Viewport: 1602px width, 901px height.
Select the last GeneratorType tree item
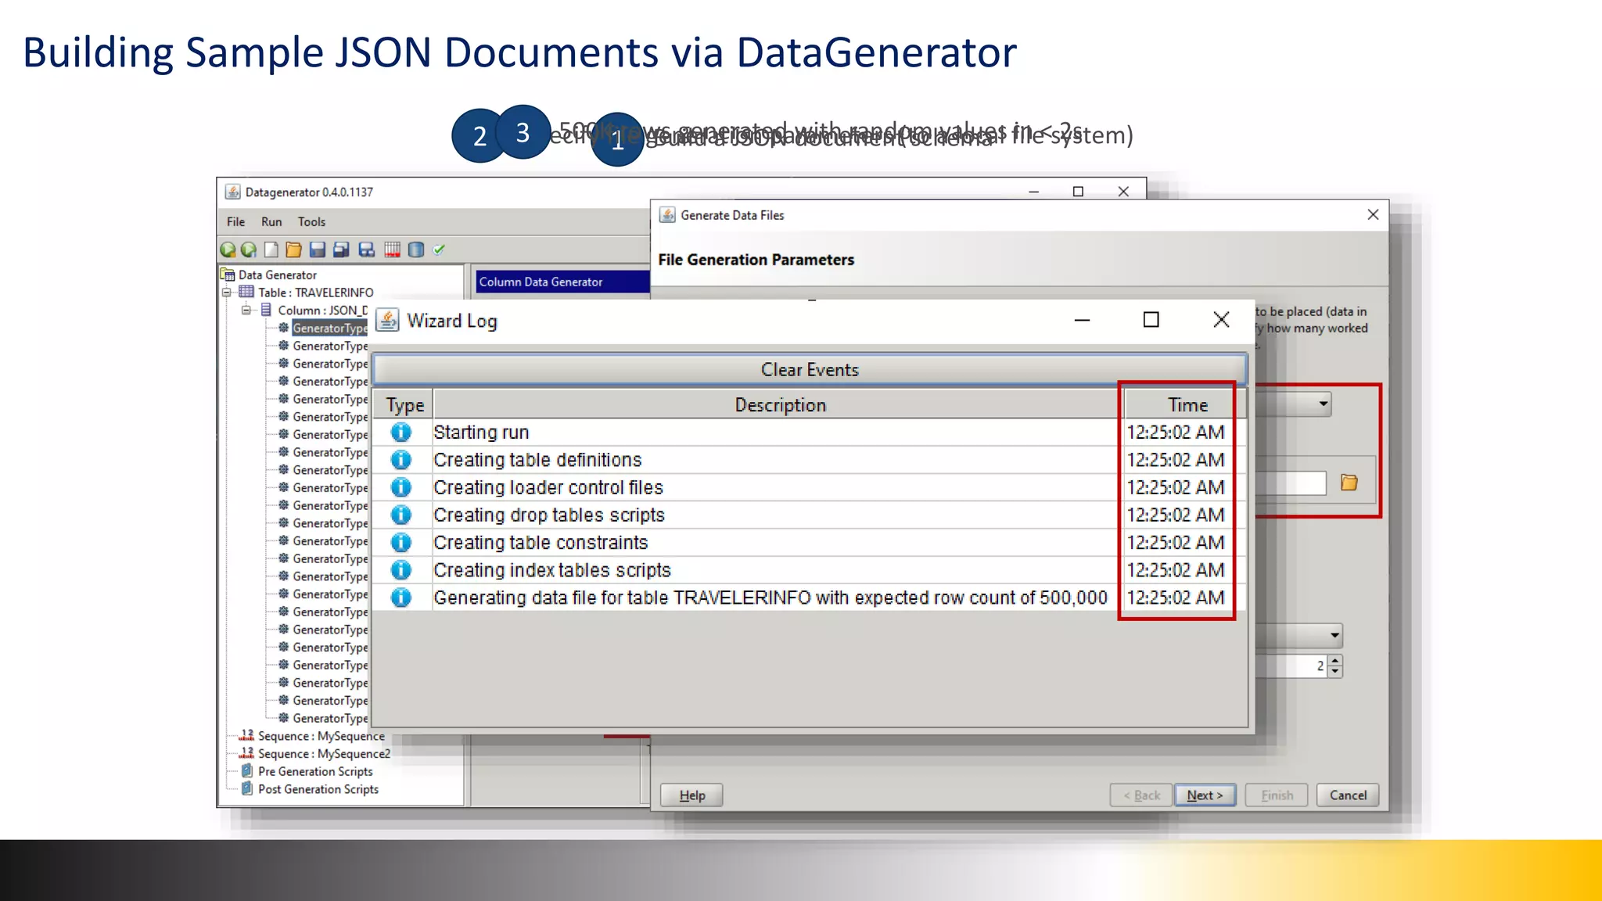tap(329, 718)
